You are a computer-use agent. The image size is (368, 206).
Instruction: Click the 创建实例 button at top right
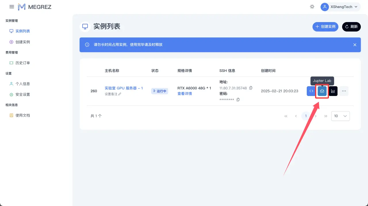pyautogui.click(x=325, y=27)
